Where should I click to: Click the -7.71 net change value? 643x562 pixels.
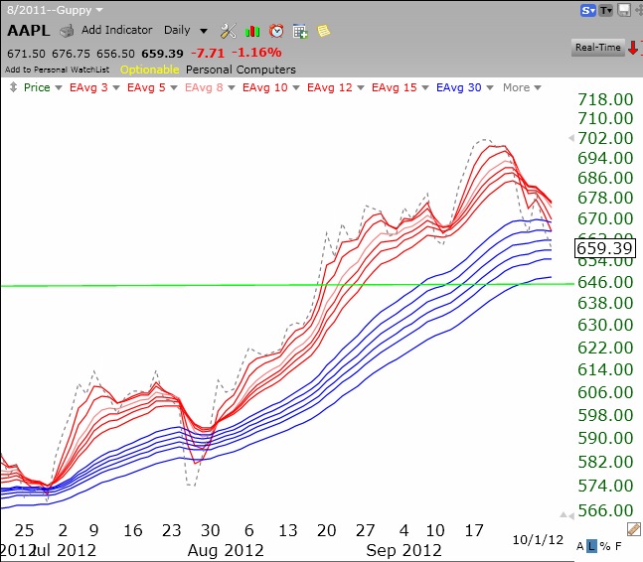pos(208,54)
